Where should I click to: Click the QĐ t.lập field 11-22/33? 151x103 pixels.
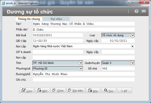click(58, 41)
